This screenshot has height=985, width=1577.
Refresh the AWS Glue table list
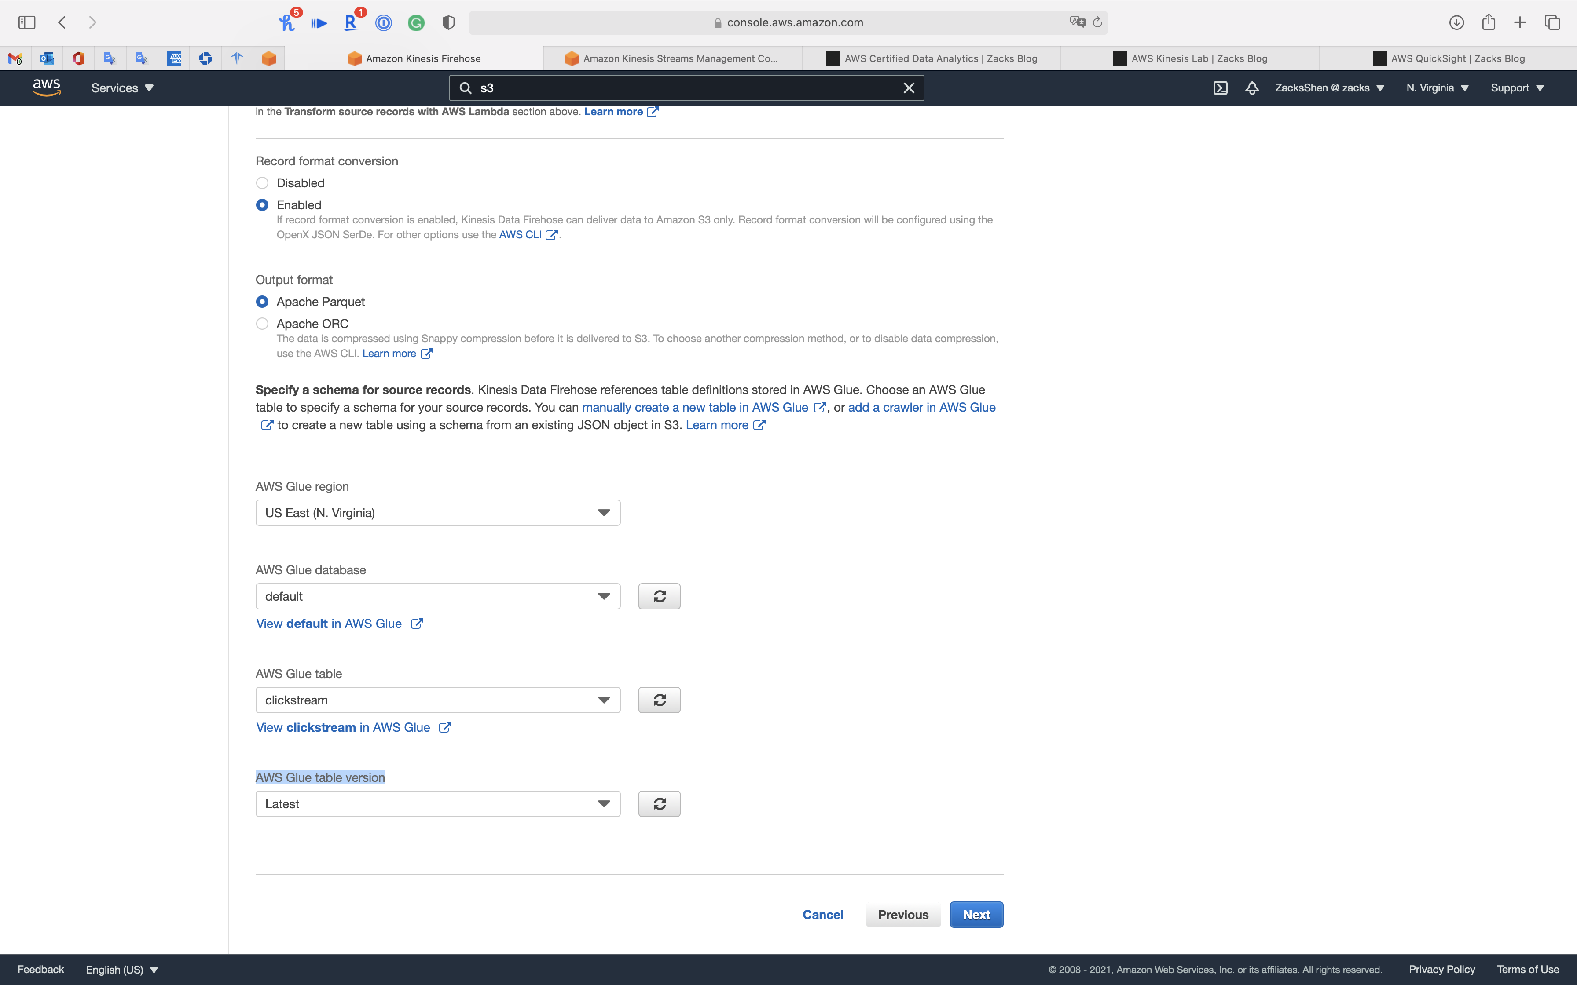tap(659, 700)
